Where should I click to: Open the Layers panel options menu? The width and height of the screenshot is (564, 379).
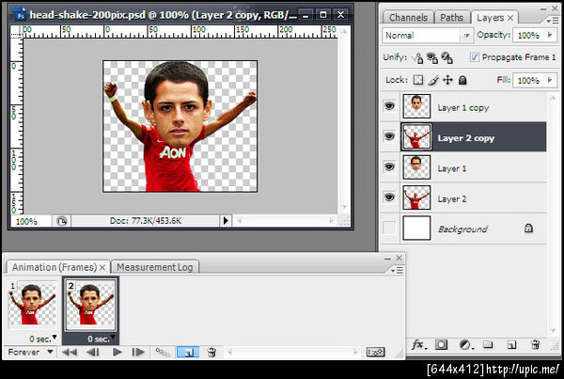click(x=552, y=21)
